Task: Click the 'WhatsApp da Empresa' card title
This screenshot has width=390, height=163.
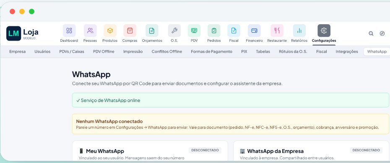Action: [x=276, y=151]
